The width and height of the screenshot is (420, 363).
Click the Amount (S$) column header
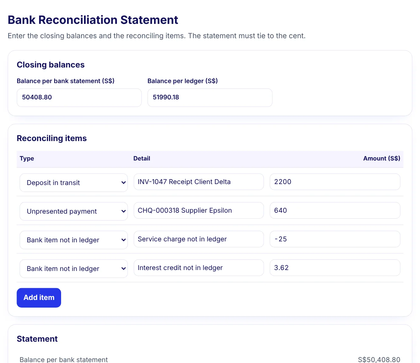(x=381, y=159)
